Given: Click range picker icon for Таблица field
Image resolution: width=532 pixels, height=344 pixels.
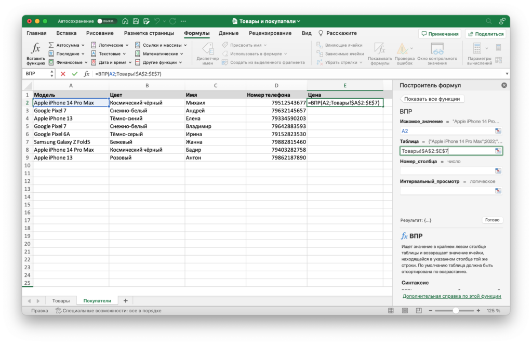Looking at the screenshot, I should (498, 151).
